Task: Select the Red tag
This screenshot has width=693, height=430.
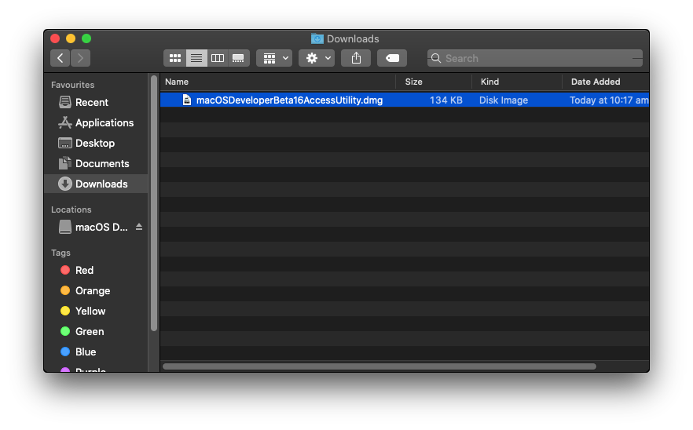Action: tap(84, 270)
